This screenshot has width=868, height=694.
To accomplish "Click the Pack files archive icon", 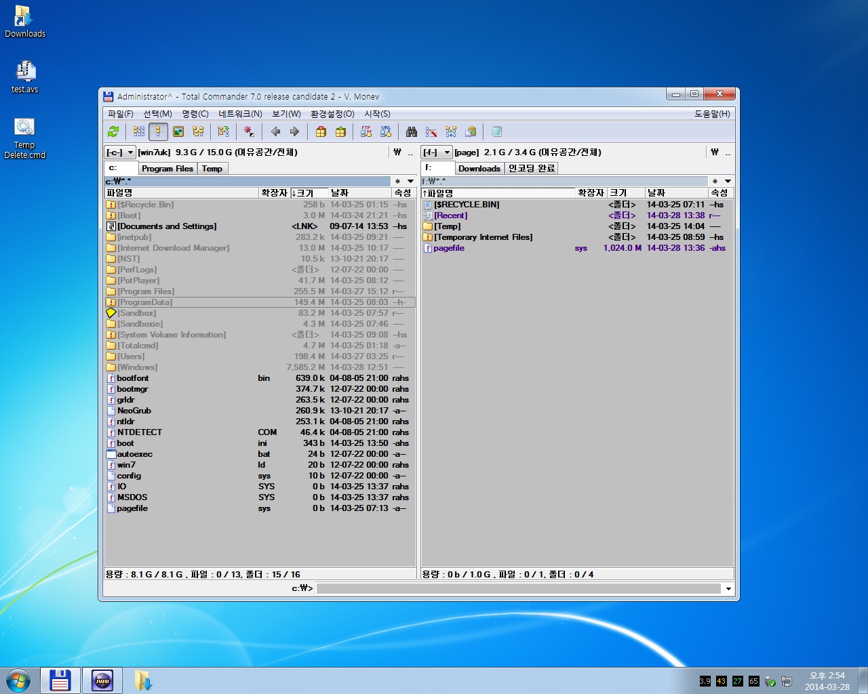I will pos(321,131).
